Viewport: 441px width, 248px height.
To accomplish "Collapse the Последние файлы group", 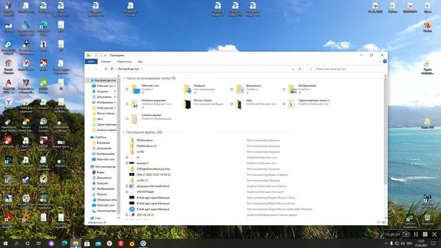I will coord(124,132).
